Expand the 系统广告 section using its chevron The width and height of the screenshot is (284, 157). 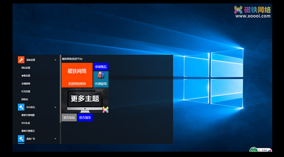(x=55, y=139)
